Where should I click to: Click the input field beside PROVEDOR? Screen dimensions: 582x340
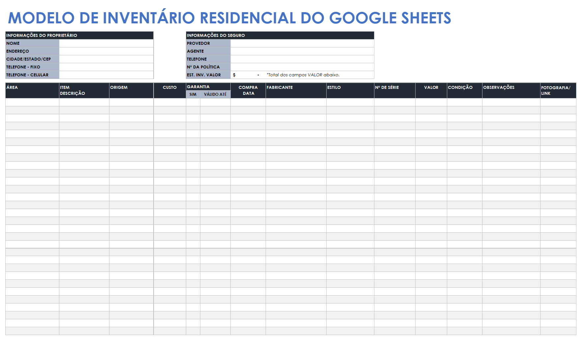(302, 43)
